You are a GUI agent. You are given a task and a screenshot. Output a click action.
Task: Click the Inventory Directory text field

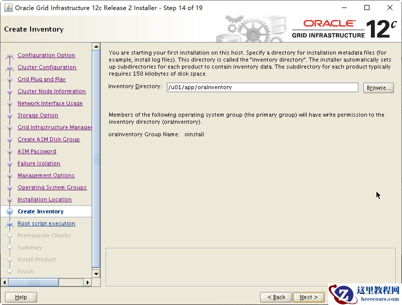tap(262, 87)
